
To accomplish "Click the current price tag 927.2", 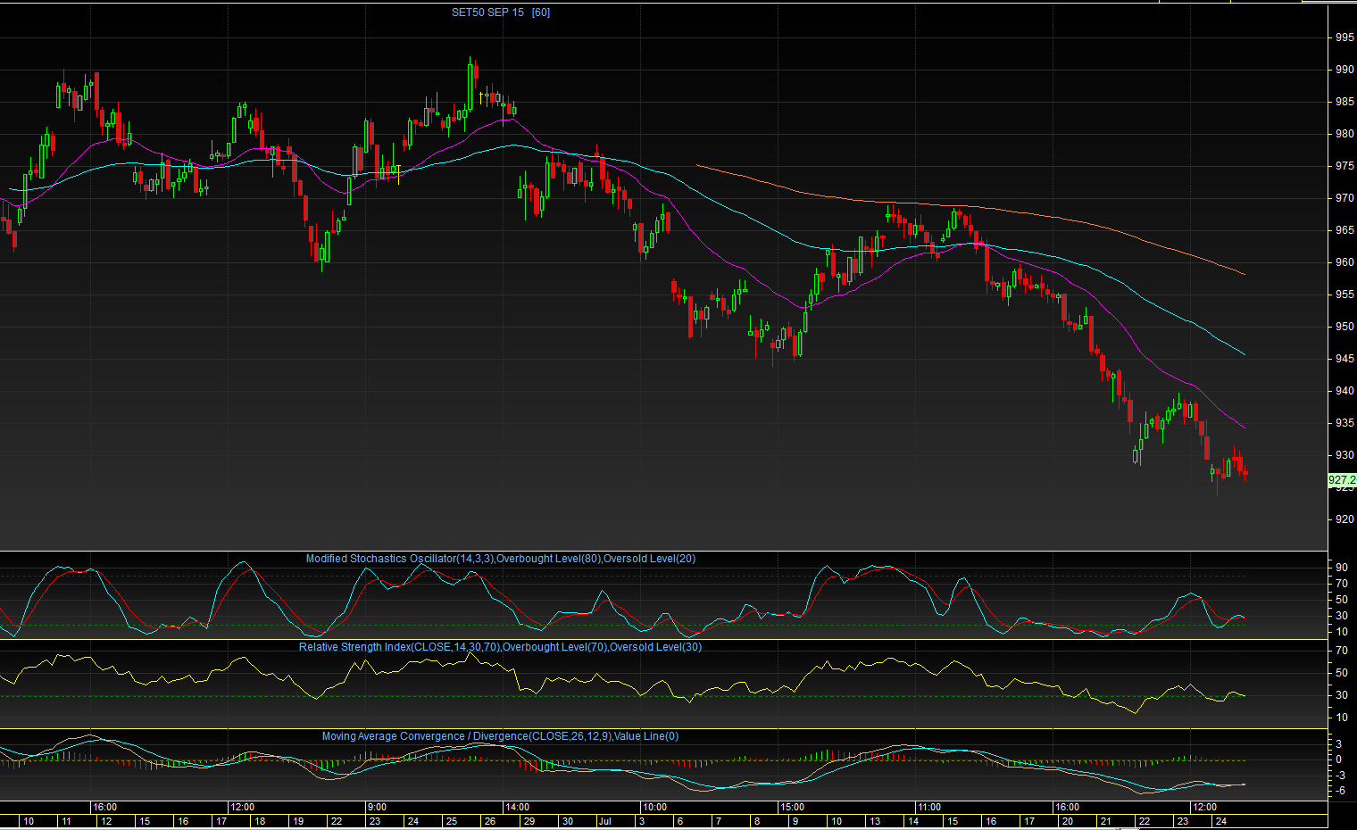I will pos(1342,480).
